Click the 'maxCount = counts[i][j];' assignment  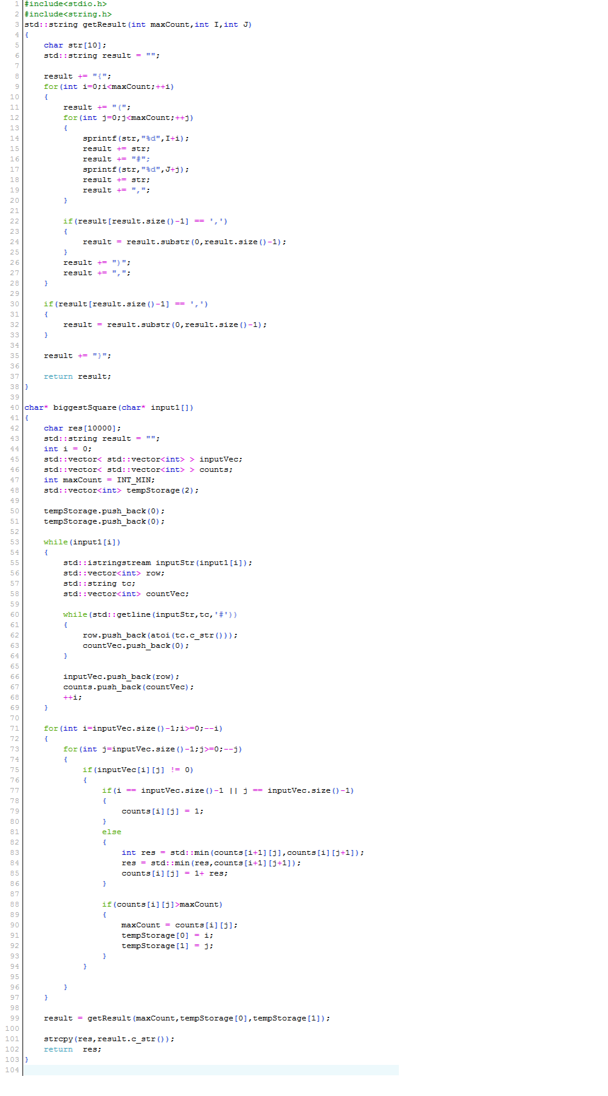click(x=179, y=926)
